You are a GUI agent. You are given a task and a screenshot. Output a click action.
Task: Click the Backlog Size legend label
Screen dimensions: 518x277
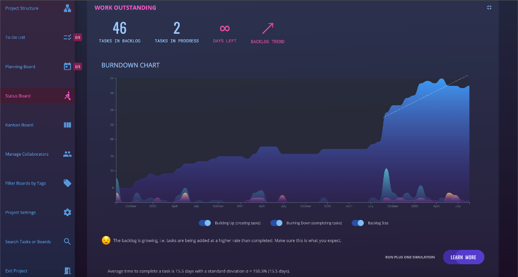[x=378, y=223]
